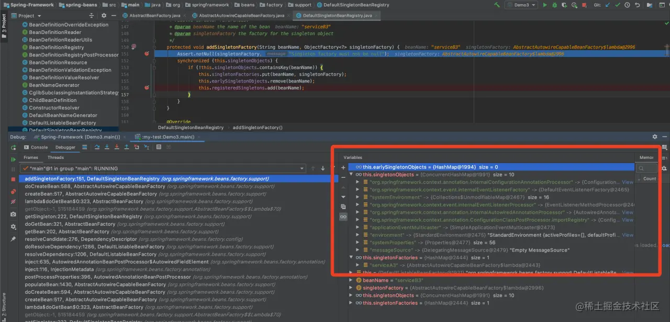Remove the selected watch with the minus icon
Screen dimensions: 670x322
point(343,177)
